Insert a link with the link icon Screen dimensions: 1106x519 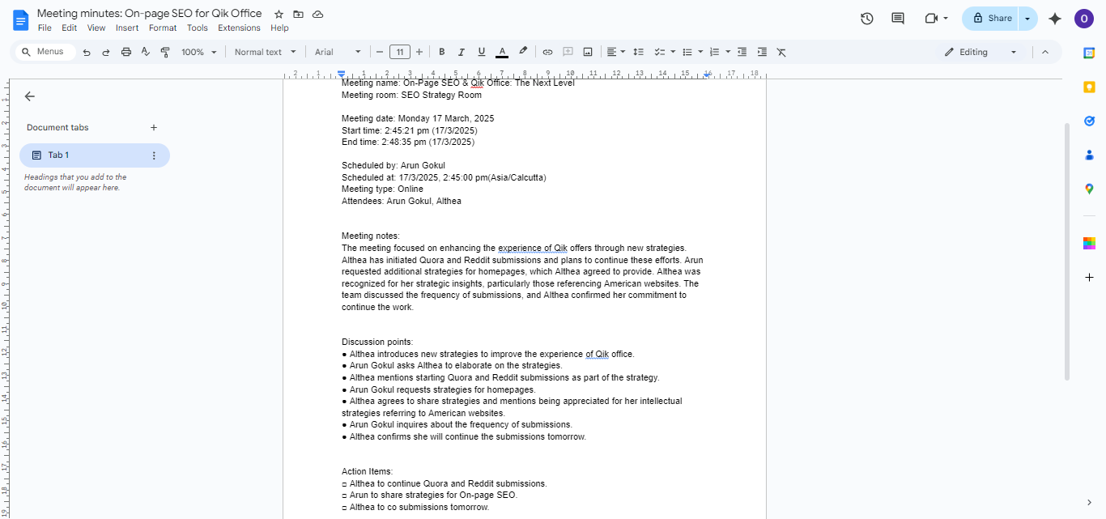pos(547,52)
